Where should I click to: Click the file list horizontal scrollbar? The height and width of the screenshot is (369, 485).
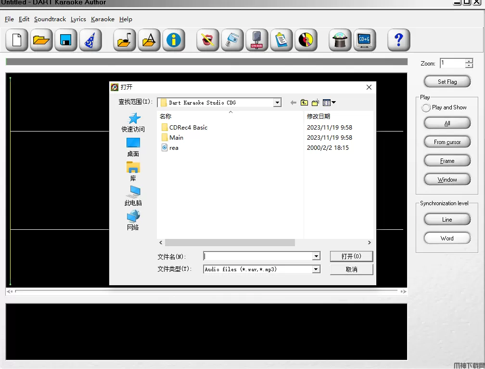pos(230,243)
